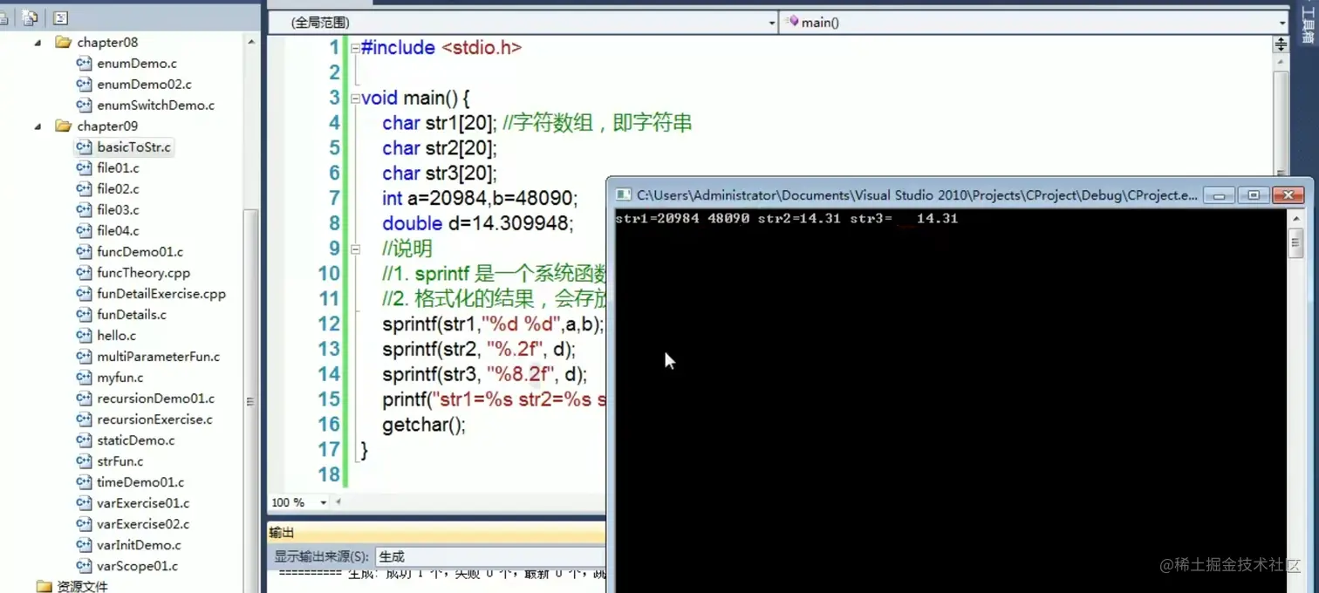Click the console window's title bar icon

[x=624, y=195]
